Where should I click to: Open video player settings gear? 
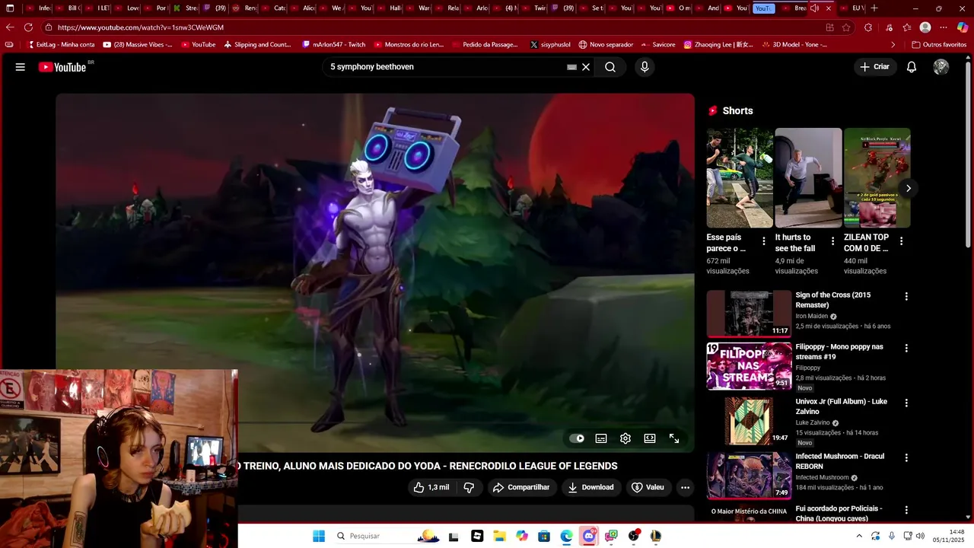point(625,438)
